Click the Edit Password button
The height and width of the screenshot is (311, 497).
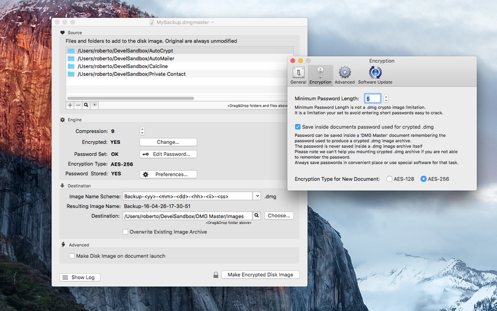[x=168, y=154]
